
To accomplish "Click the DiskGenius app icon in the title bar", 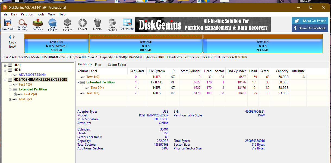I will 5,7.
